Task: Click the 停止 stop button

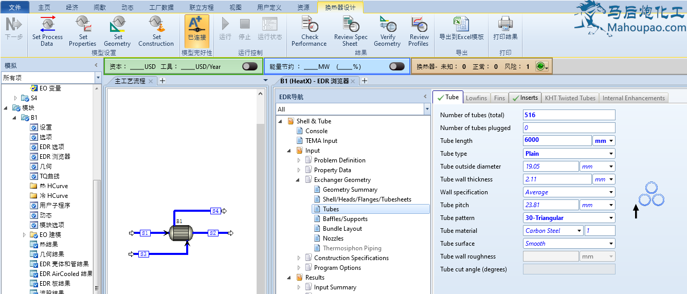Action: point(245,29)
